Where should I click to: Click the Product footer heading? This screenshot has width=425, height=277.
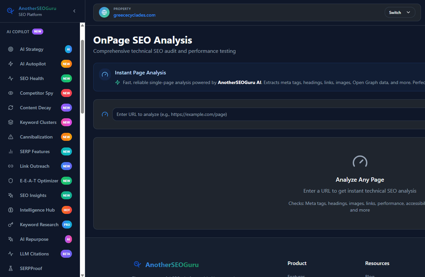(297, 263)
